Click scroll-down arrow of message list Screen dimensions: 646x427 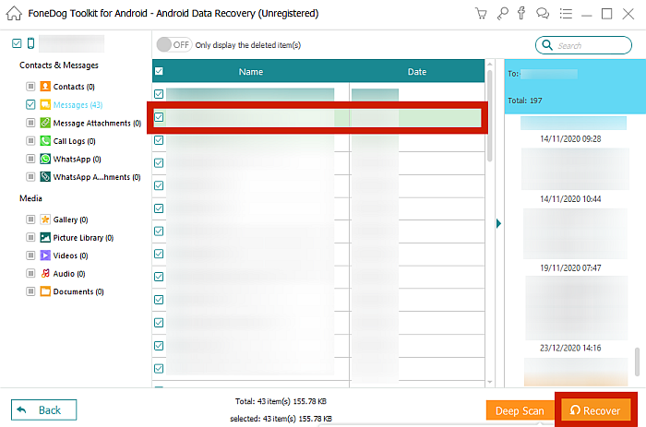490,382
